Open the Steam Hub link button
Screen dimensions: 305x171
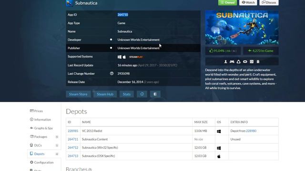(x=105, y=94)
